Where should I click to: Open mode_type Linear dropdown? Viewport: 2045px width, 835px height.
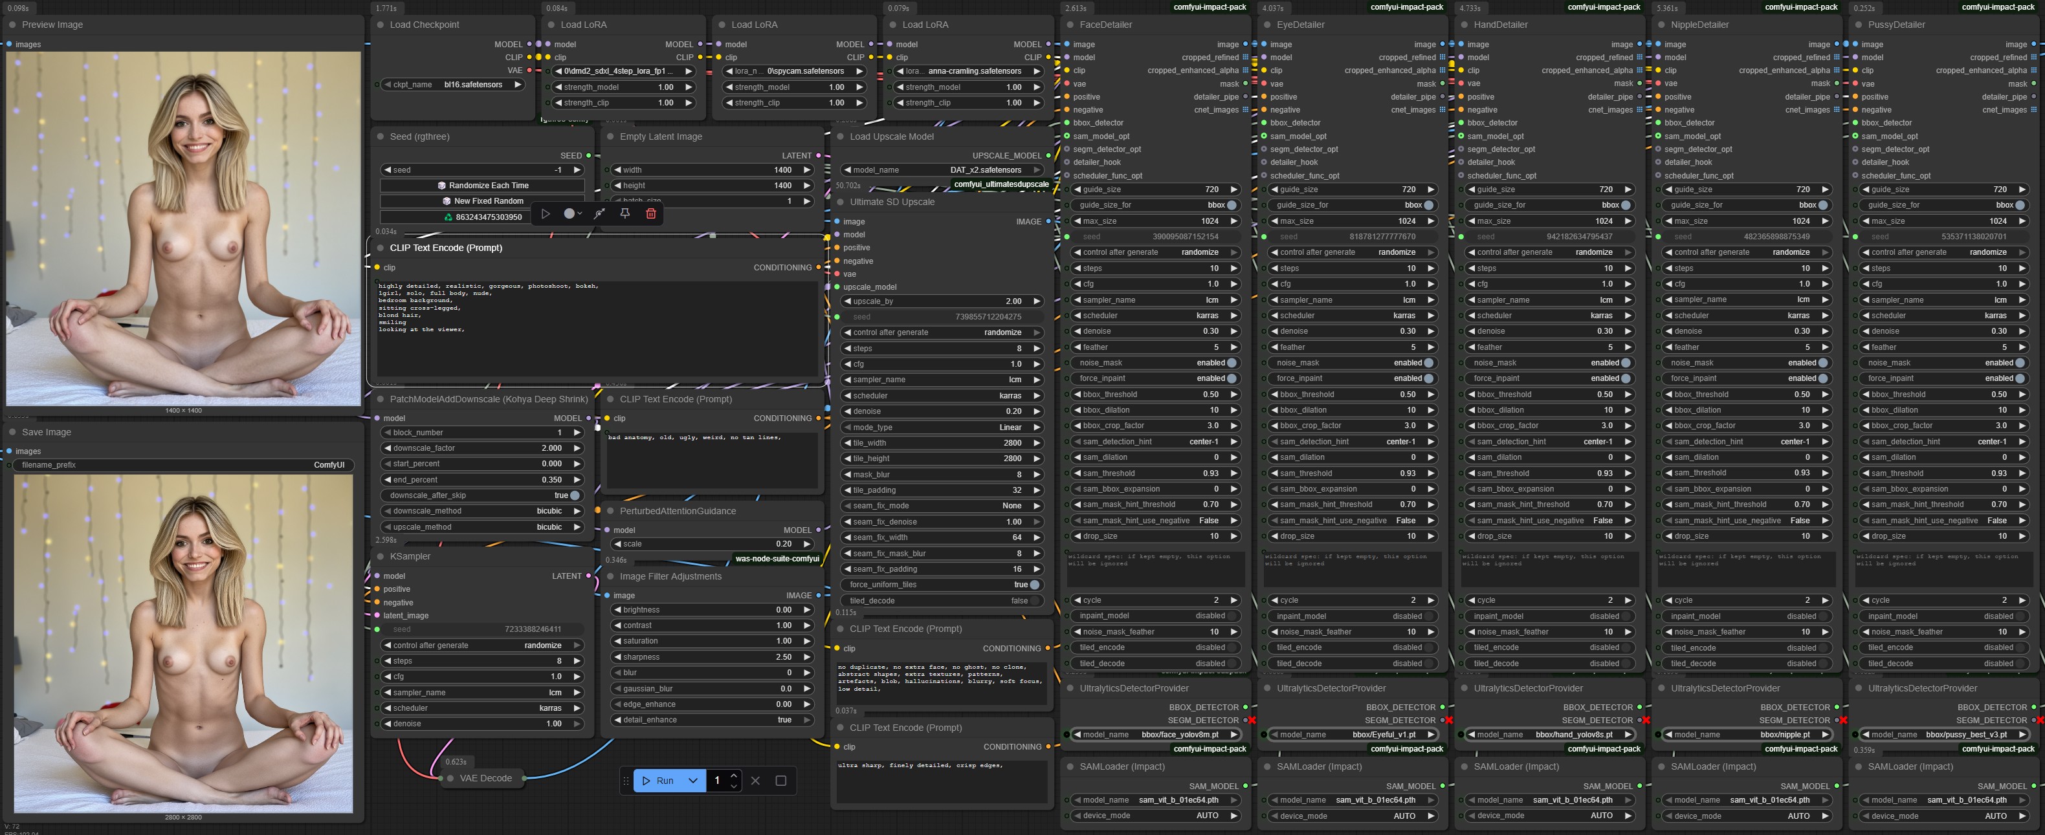point(942,427)
